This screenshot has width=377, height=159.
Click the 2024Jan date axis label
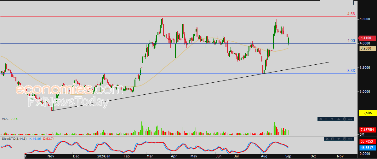tap(104, 156)
